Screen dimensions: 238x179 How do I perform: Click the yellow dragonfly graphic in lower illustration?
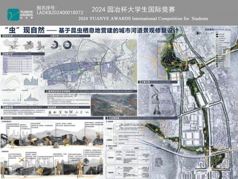click(21, 160)
